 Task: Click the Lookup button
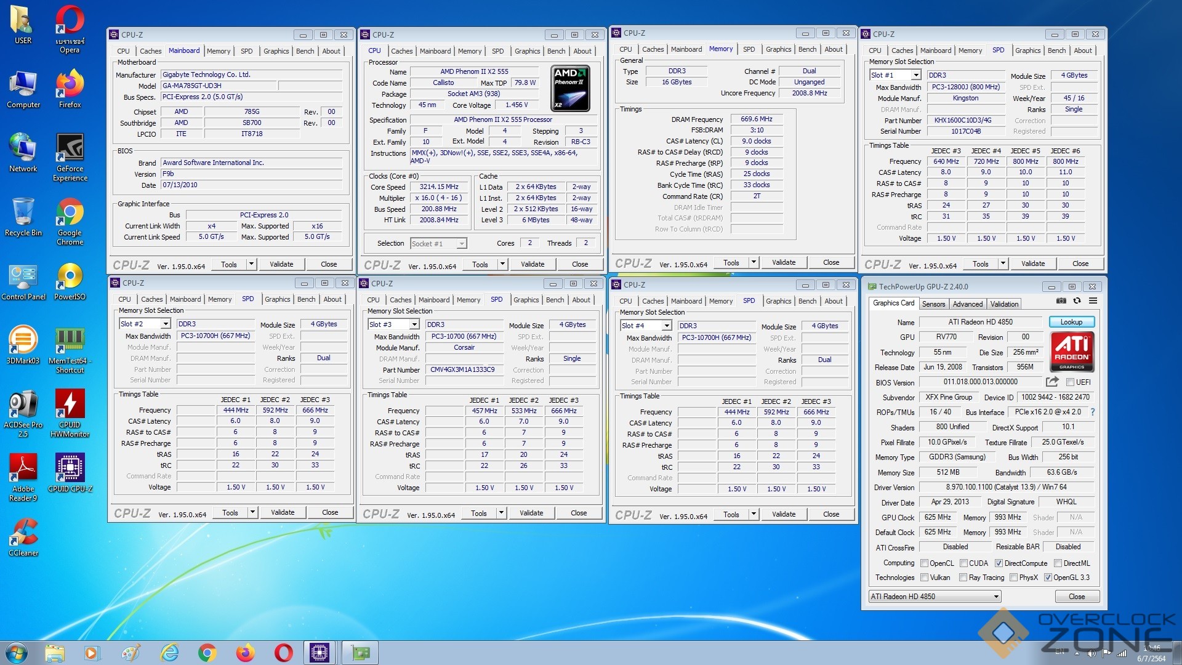click(1071, 322)
